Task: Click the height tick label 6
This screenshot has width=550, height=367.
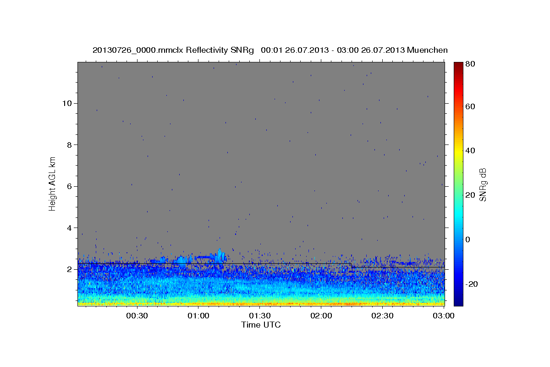Action: (x=69, y=186)
